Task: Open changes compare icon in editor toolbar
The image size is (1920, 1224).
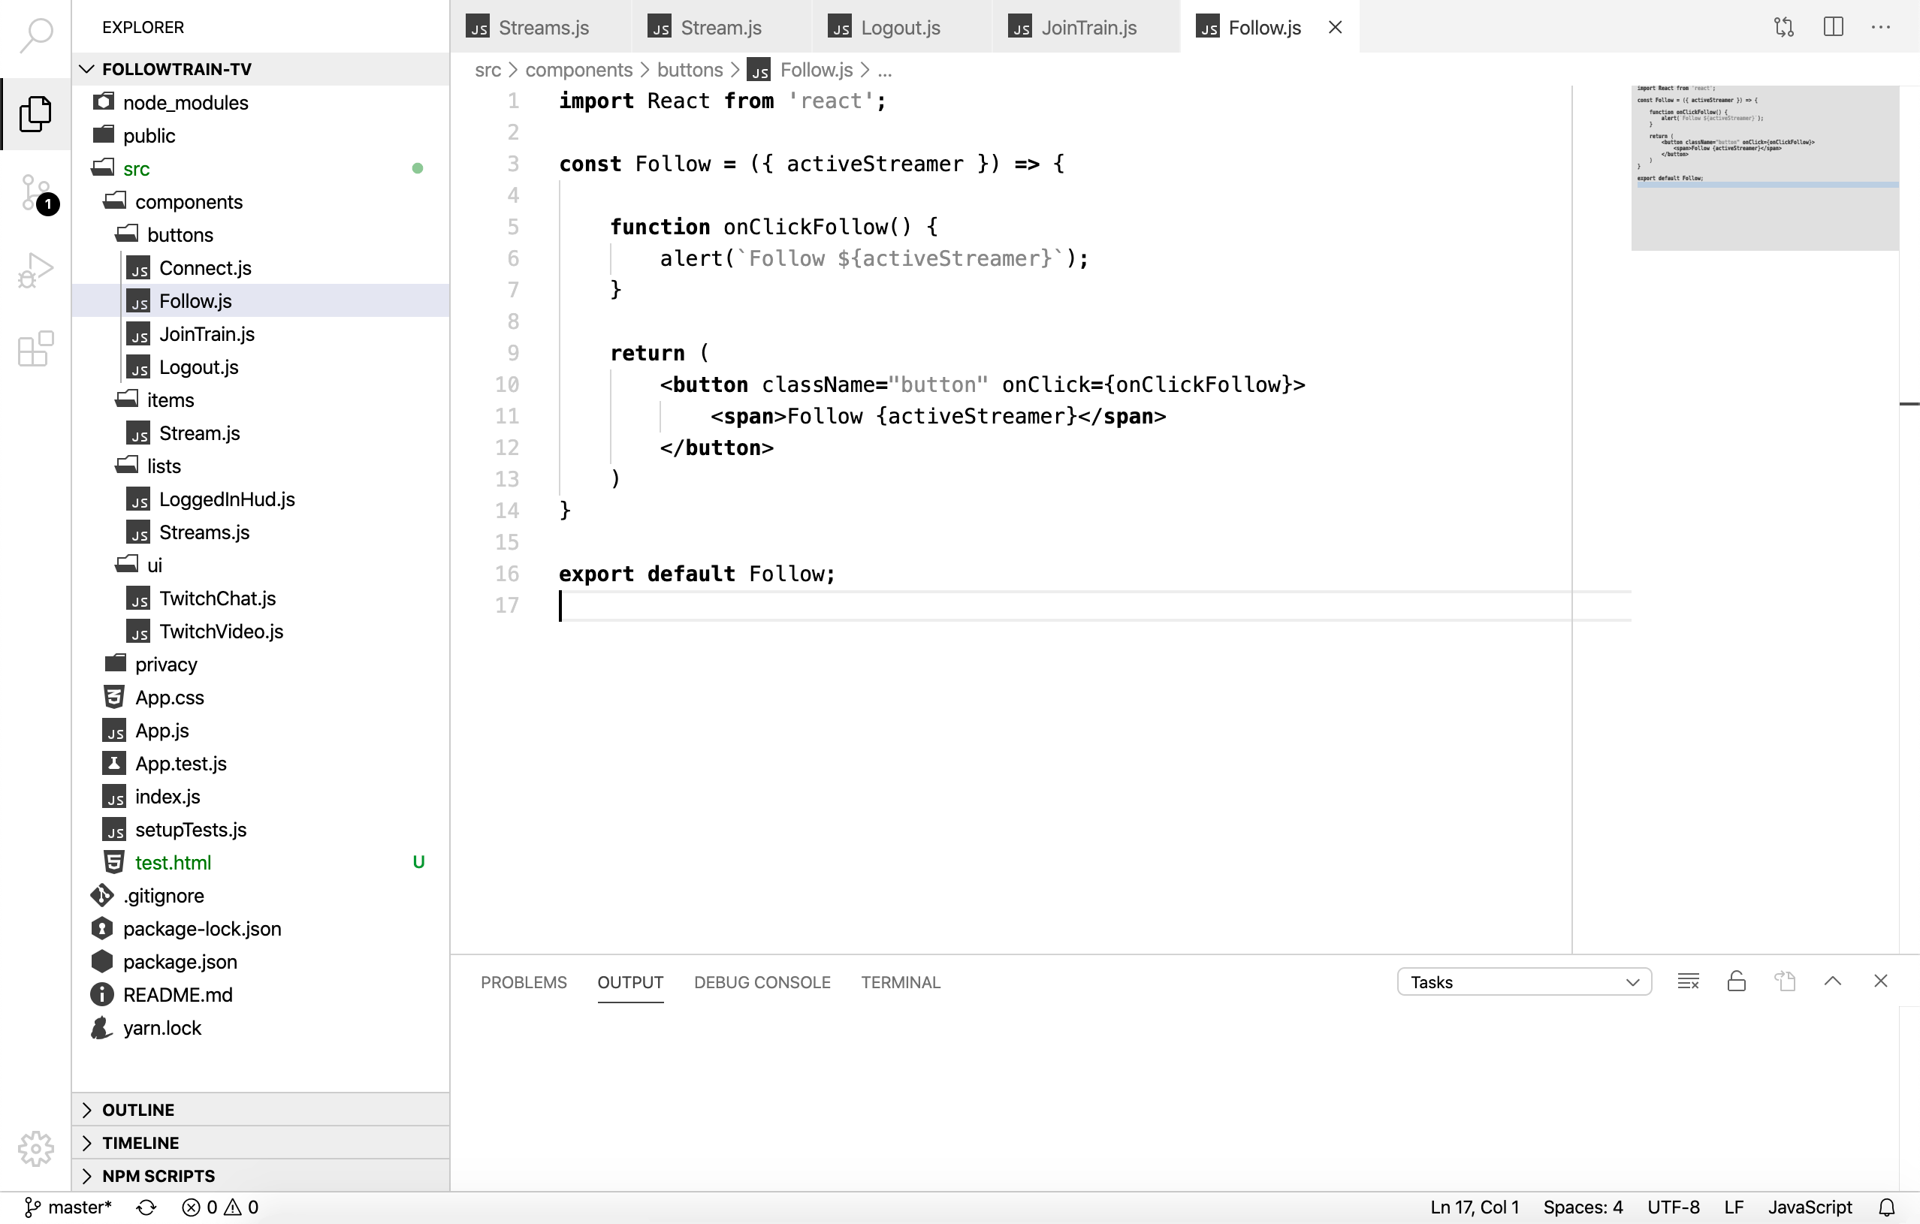Action: [x=1783, y=27]
